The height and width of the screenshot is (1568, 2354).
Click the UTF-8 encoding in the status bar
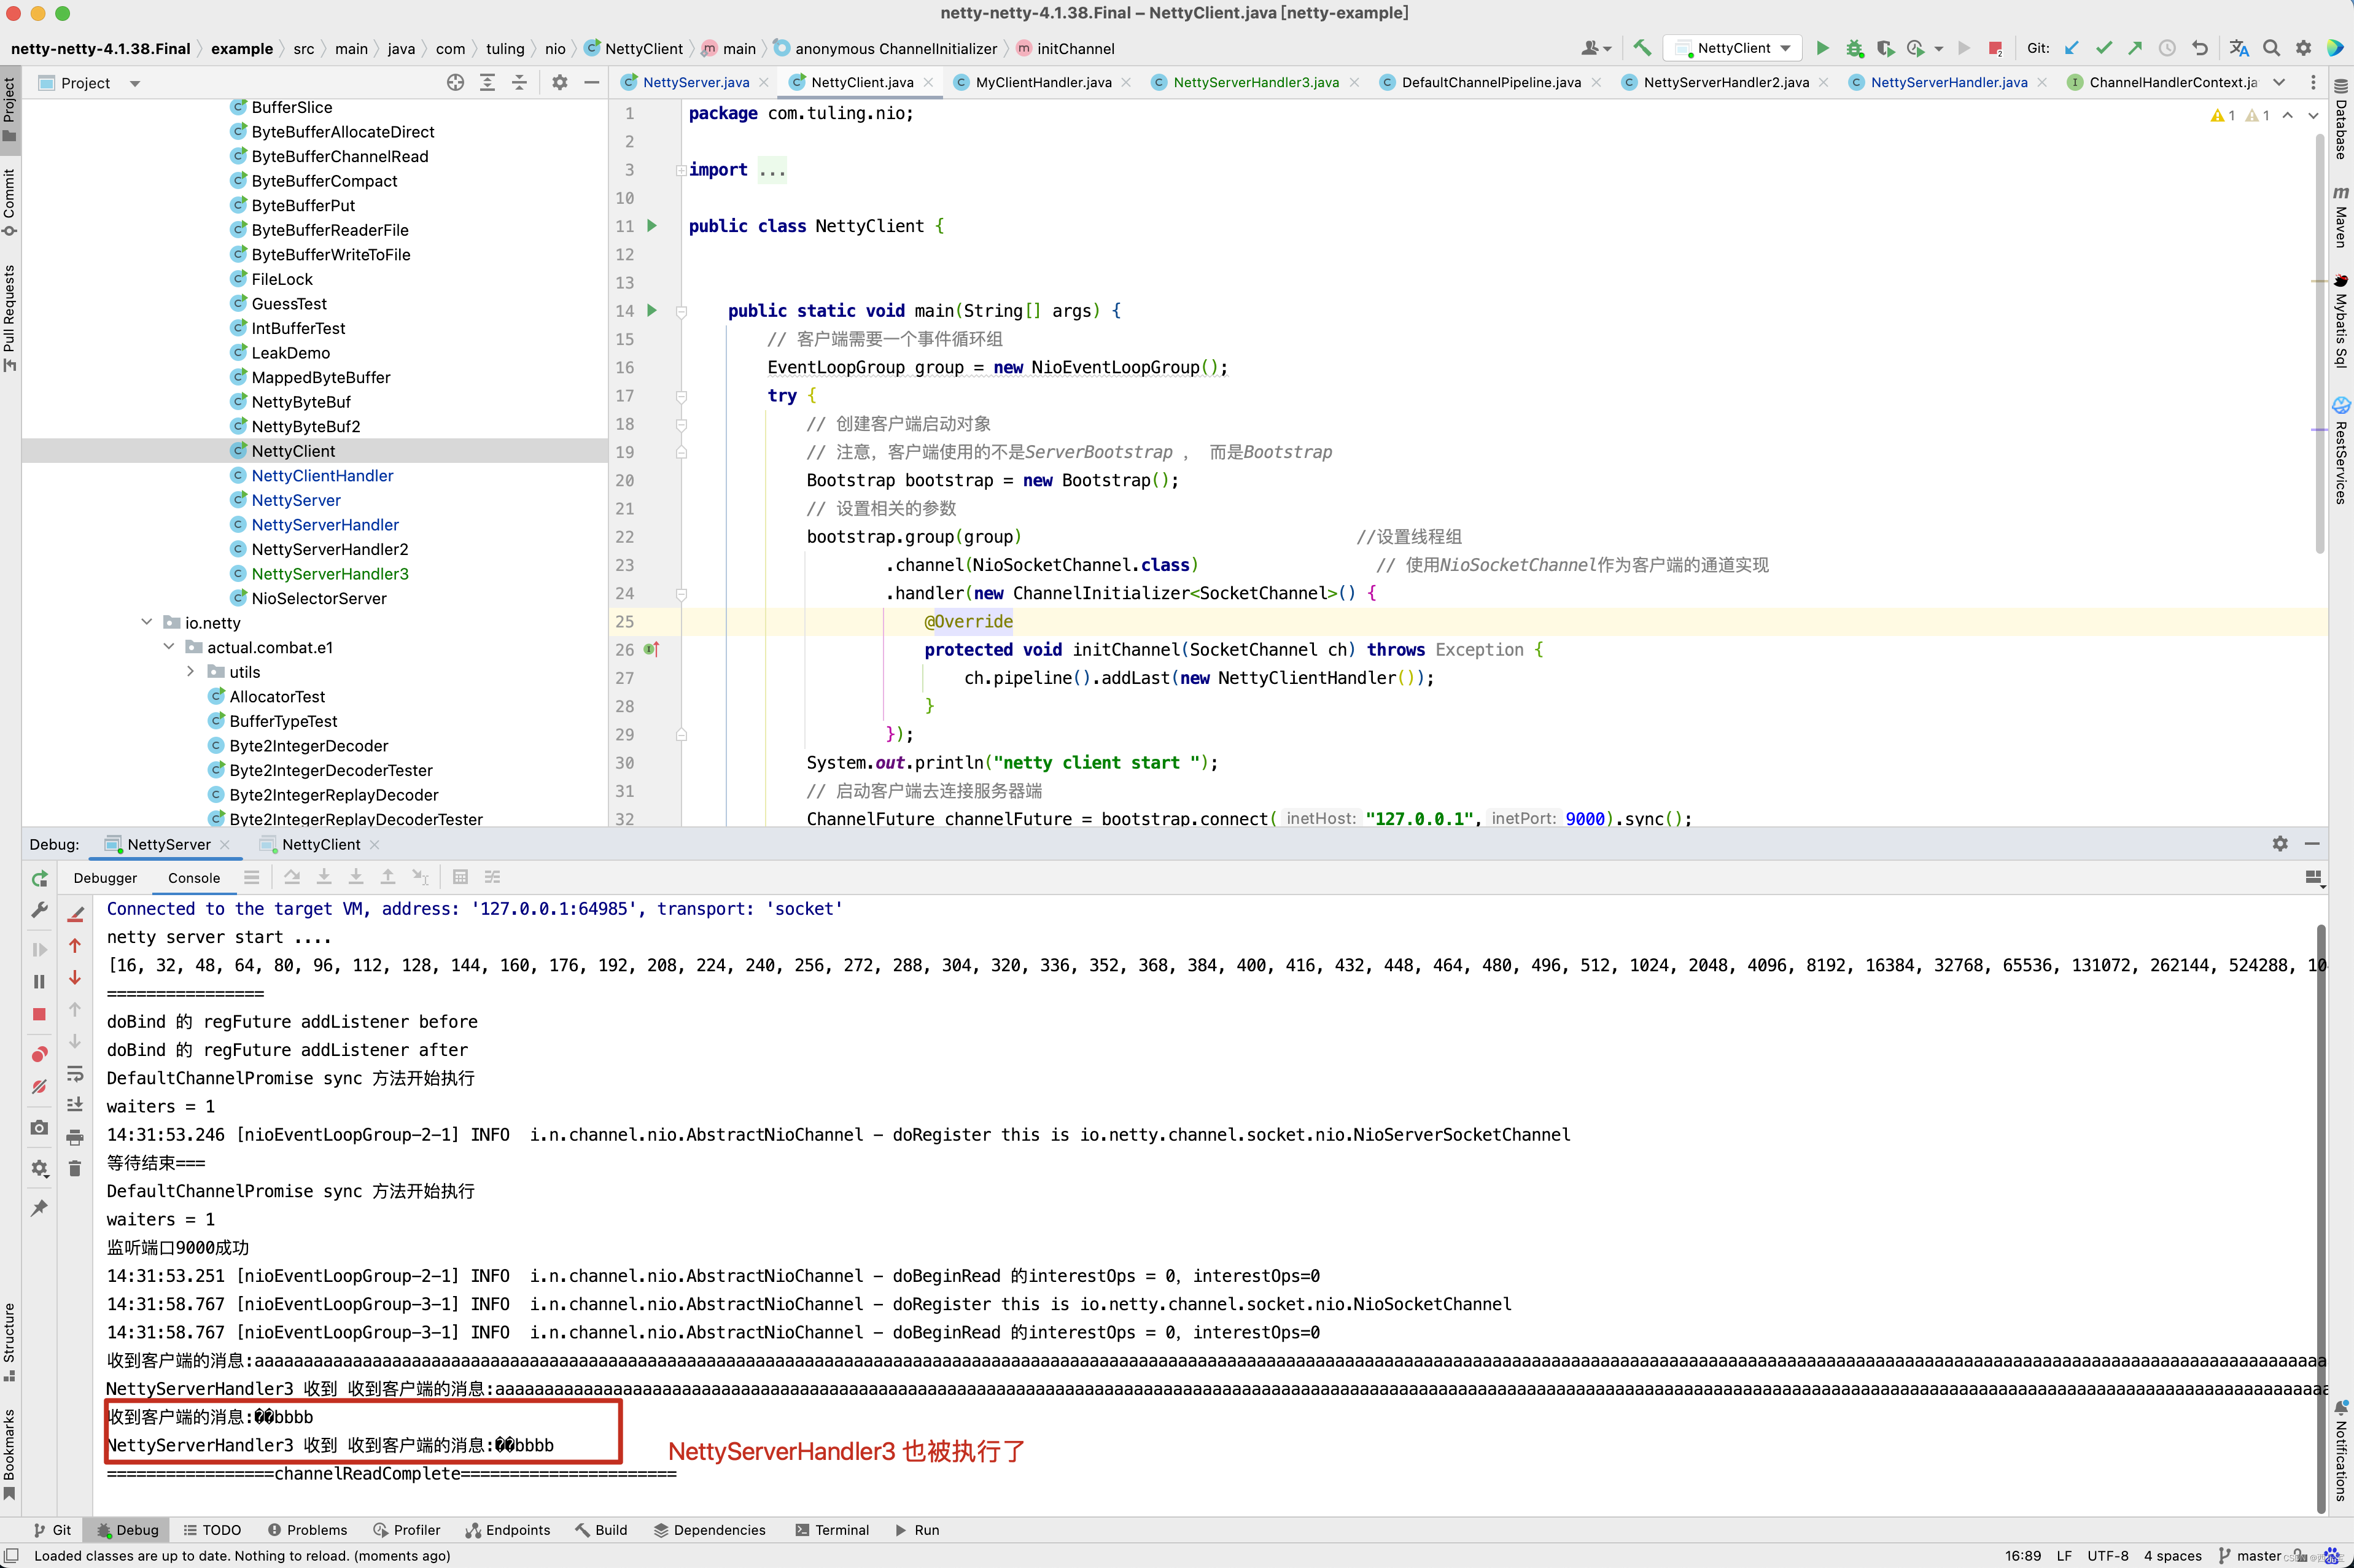(2108, 1556)
